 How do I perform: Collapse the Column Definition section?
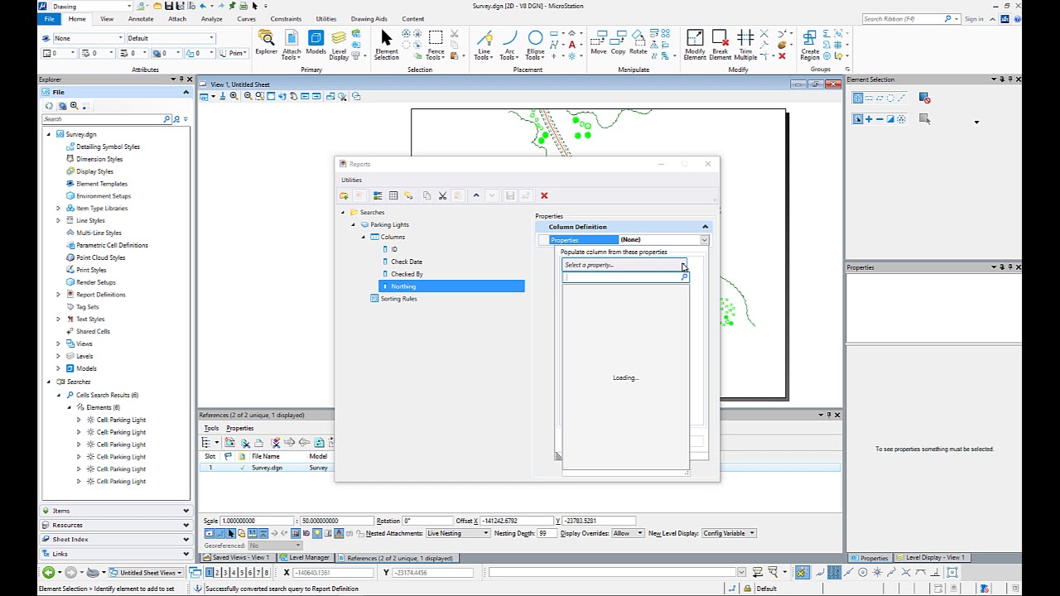point(705,227)
